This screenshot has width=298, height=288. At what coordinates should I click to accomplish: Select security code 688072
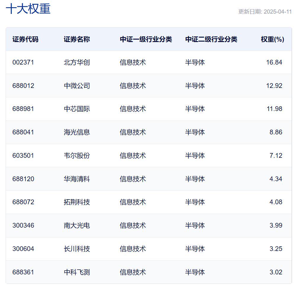[23, 202]
